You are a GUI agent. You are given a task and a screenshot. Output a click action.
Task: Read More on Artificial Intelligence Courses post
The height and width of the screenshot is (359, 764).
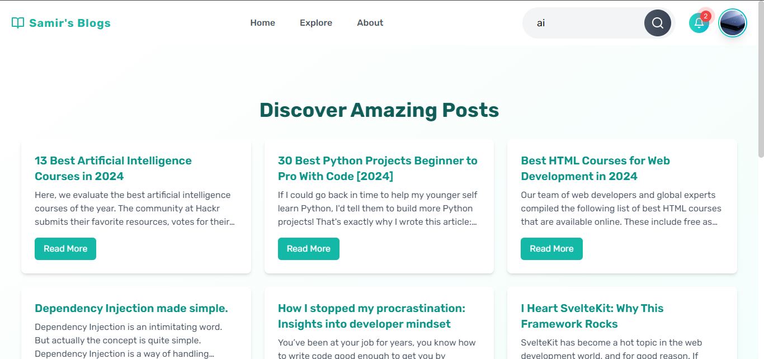tap(65, 249)
